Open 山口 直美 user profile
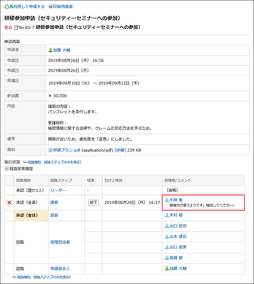The height and width of the screenshot is (284, 254). [178, 247]
